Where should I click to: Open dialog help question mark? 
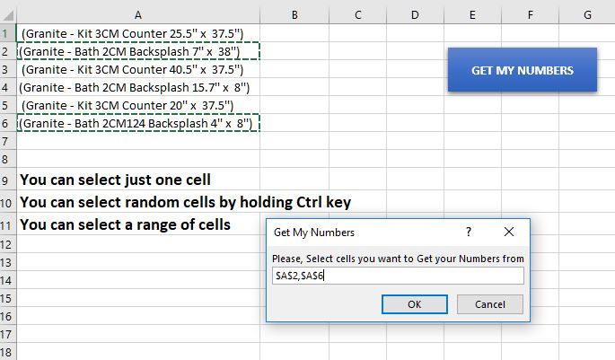(469, 232)
